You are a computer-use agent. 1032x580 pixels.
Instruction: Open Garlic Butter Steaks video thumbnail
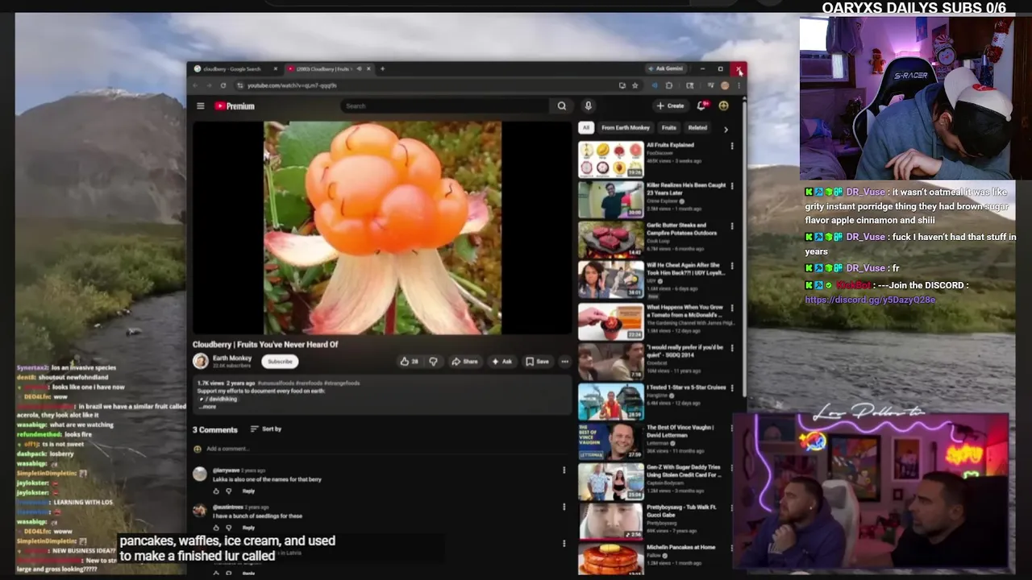(x=611, y=240)
